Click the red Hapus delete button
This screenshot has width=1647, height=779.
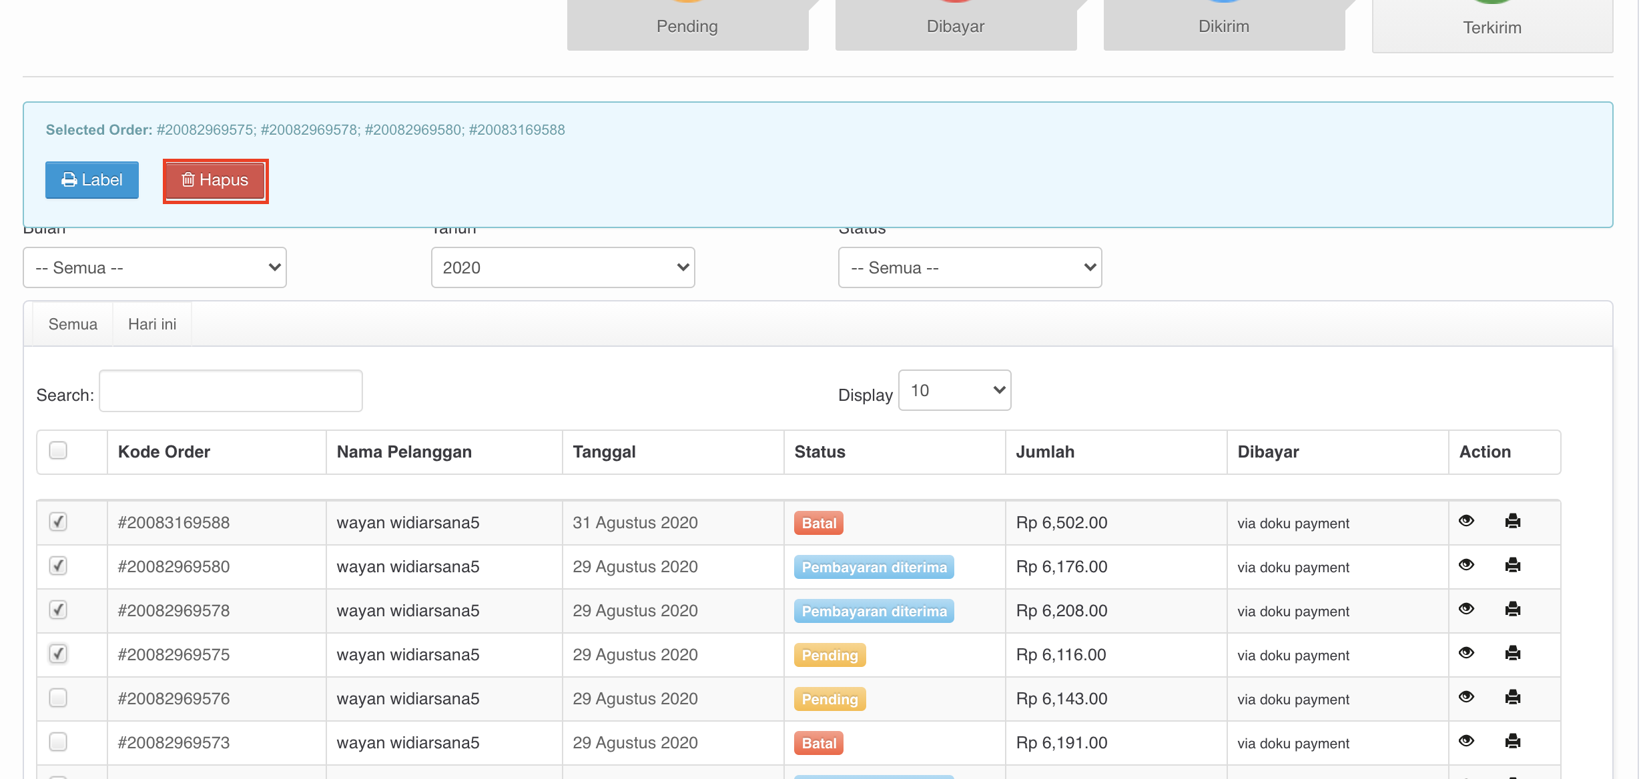[215, 180]
